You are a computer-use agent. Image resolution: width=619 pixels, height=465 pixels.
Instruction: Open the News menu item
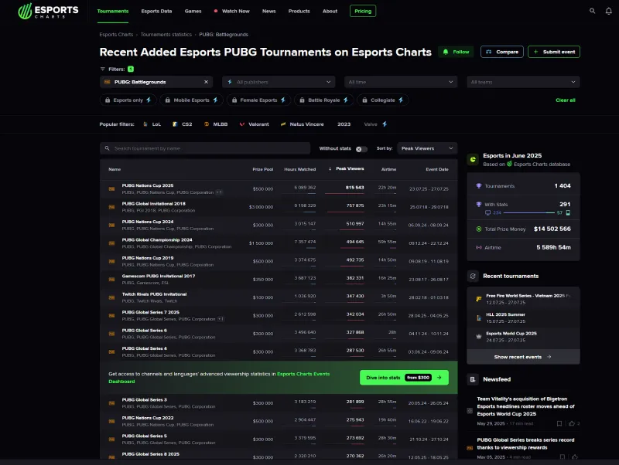268,11
